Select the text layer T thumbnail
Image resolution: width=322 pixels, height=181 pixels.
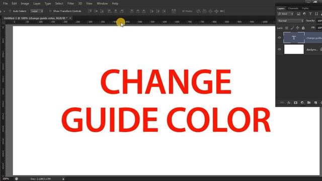point(294,38)
